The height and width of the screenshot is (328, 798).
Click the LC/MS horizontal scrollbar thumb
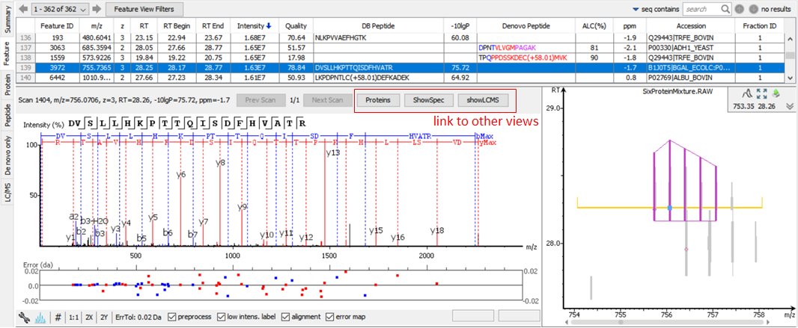coord(621,322)
